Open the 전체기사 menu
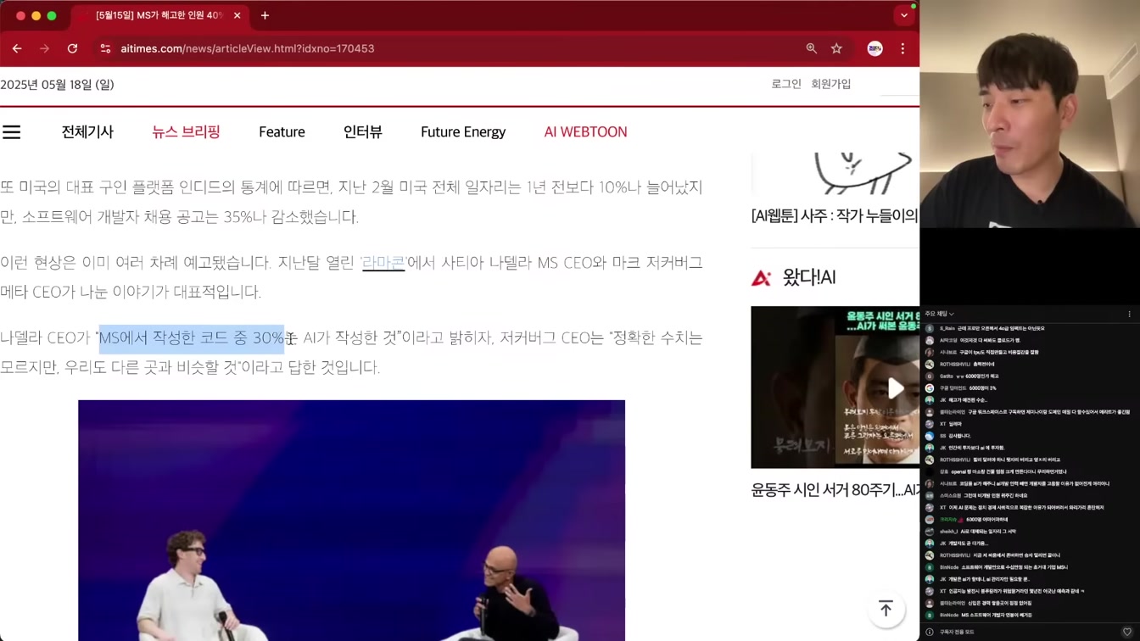Image resolution: width=1140 pixels, height=641 pixels. click(x=87, y=131)
